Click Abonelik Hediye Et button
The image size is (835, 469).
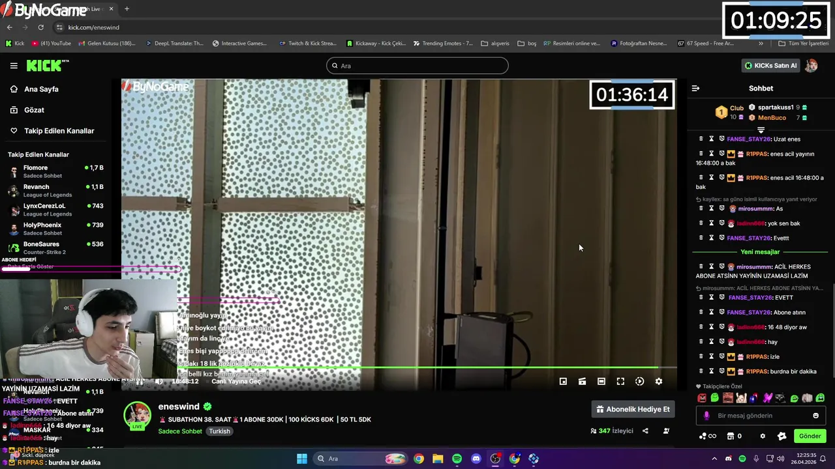click(x=633, y=409)
